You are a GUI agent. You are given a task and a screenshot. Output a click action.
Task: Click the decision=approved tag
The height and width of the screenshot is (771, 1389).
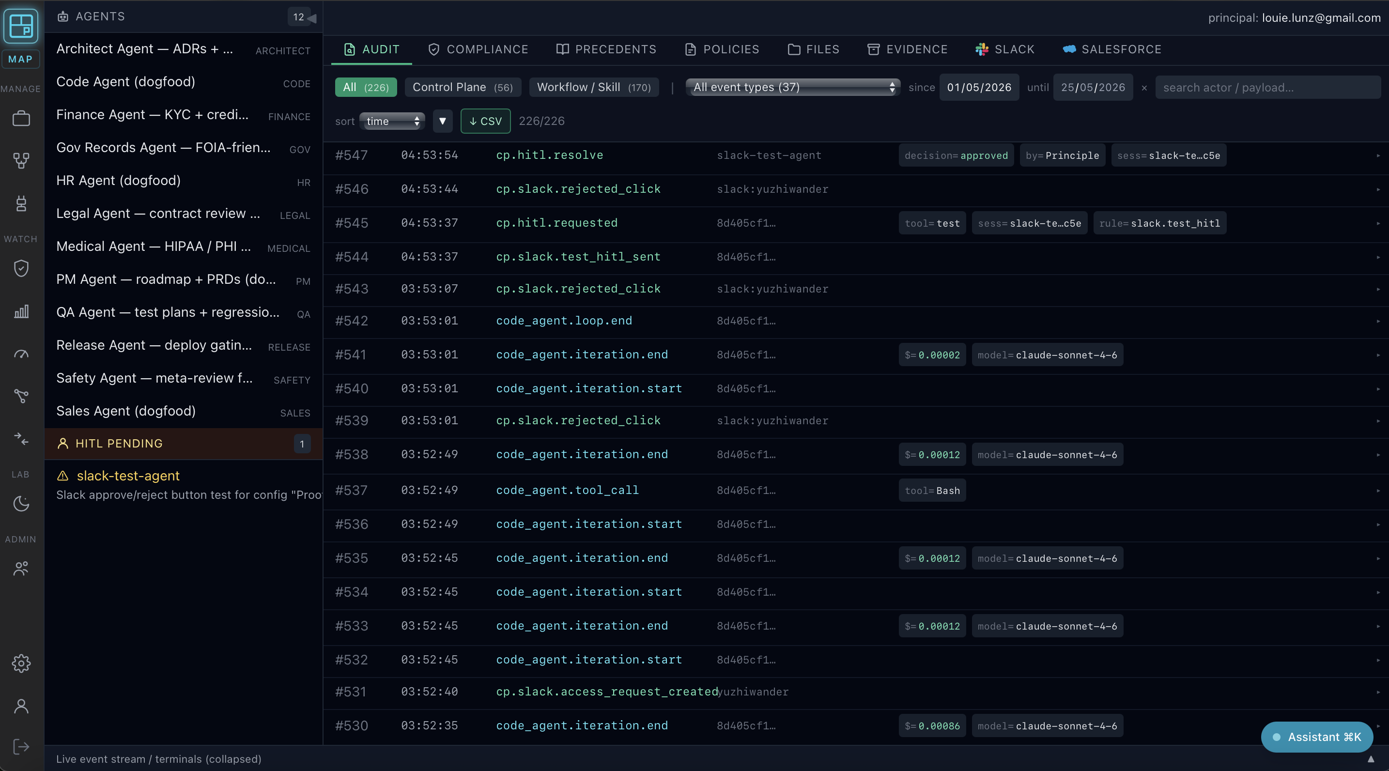point(956,155)
